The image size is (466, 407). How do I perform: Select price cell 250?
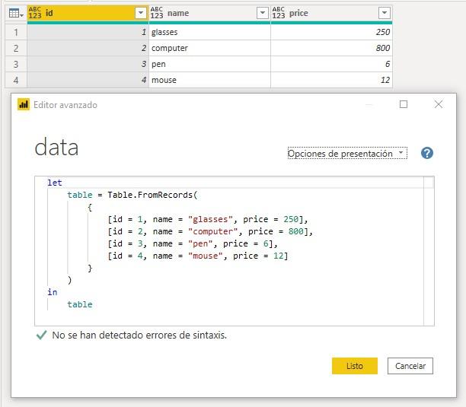pyautogui.click(x=331, y=32)
